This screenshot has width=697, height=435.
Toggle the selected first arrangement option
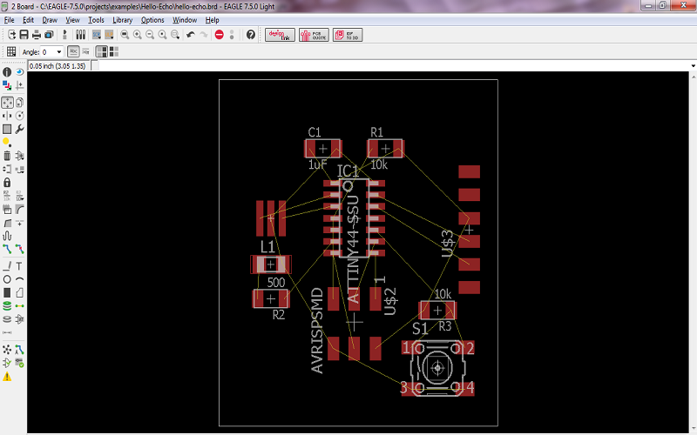[x=102, y=52]
